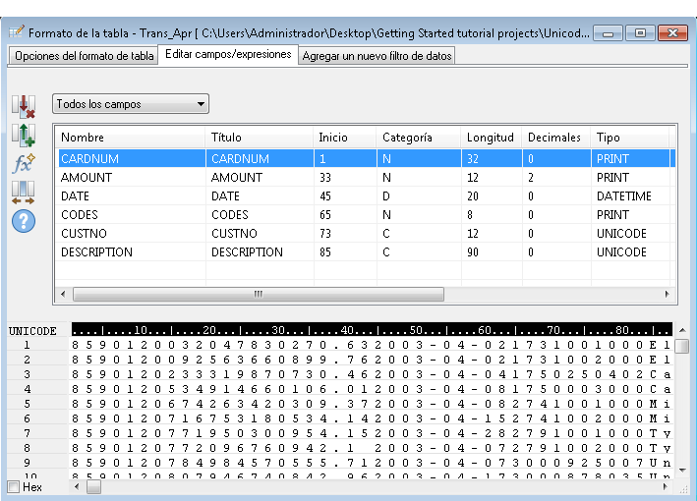Click the resize columns icon with arrows
The height and width of the screenshot is (501, 697).
[x=24, y=192]
